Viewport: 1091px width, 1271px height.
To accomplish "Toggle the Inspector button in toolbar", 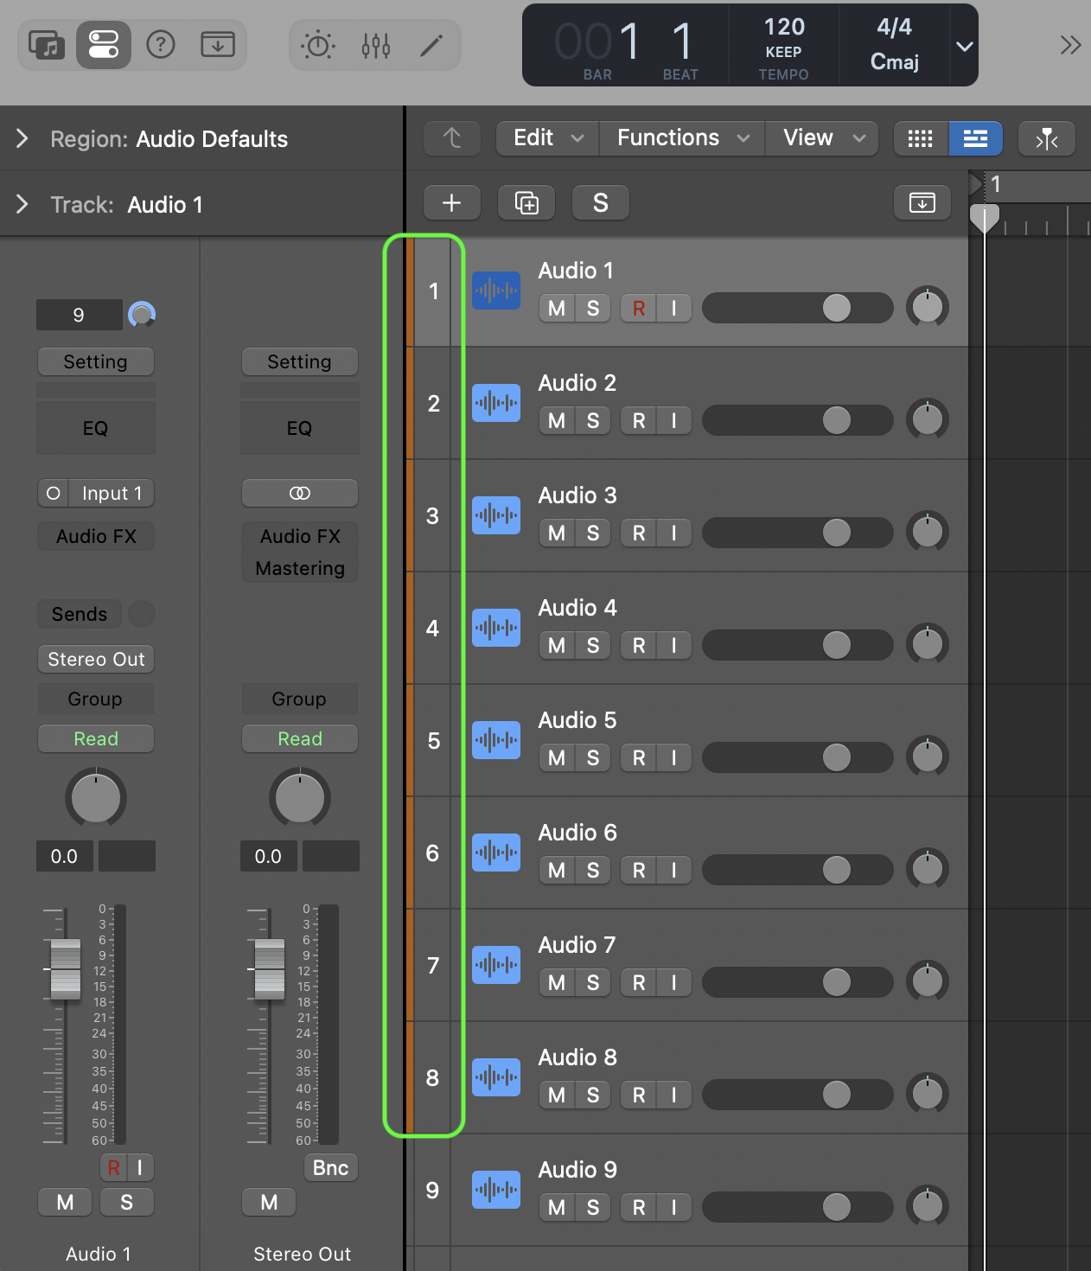I will 104,44.
